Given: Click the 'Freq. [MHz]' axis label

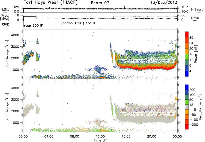Looking at the screenshot, I should pyautogui.click(x=5, y=17).
